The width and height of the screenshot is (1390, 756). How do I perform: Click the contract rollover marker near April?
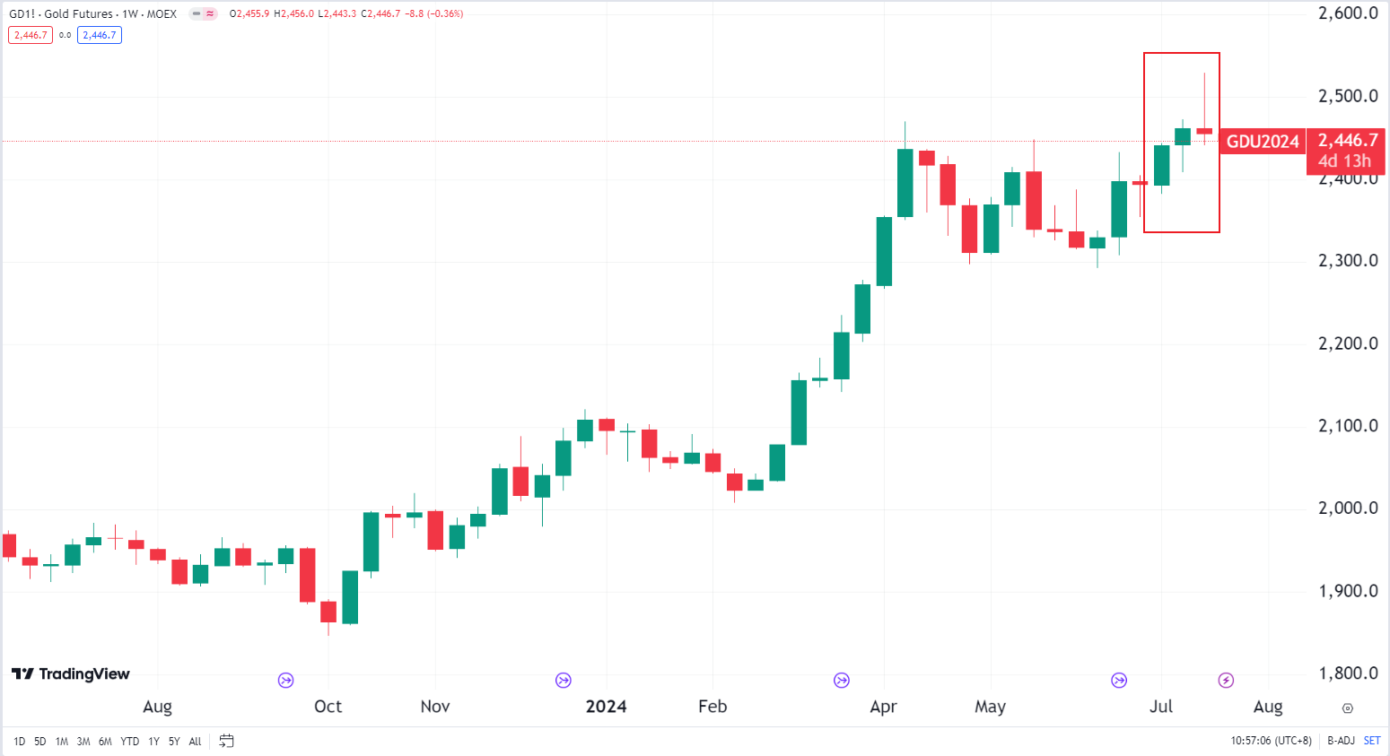point(842,681)
